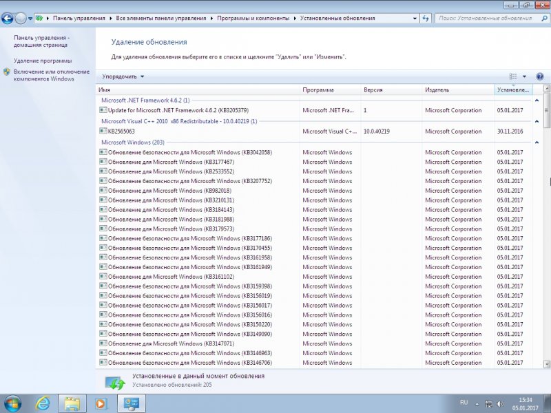Click the volume speaker tray icon

click(x=501, y=404)
